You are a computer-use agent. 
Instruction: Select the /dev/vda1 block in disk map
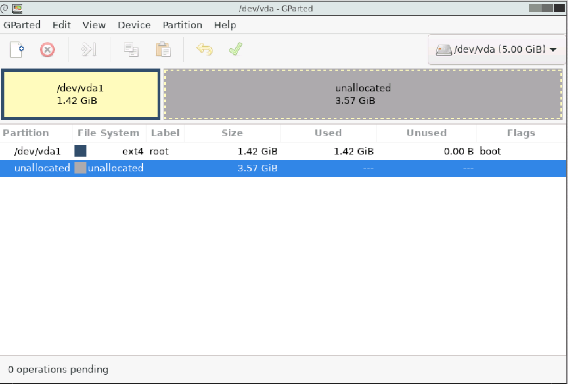click(x=81, y=94)
